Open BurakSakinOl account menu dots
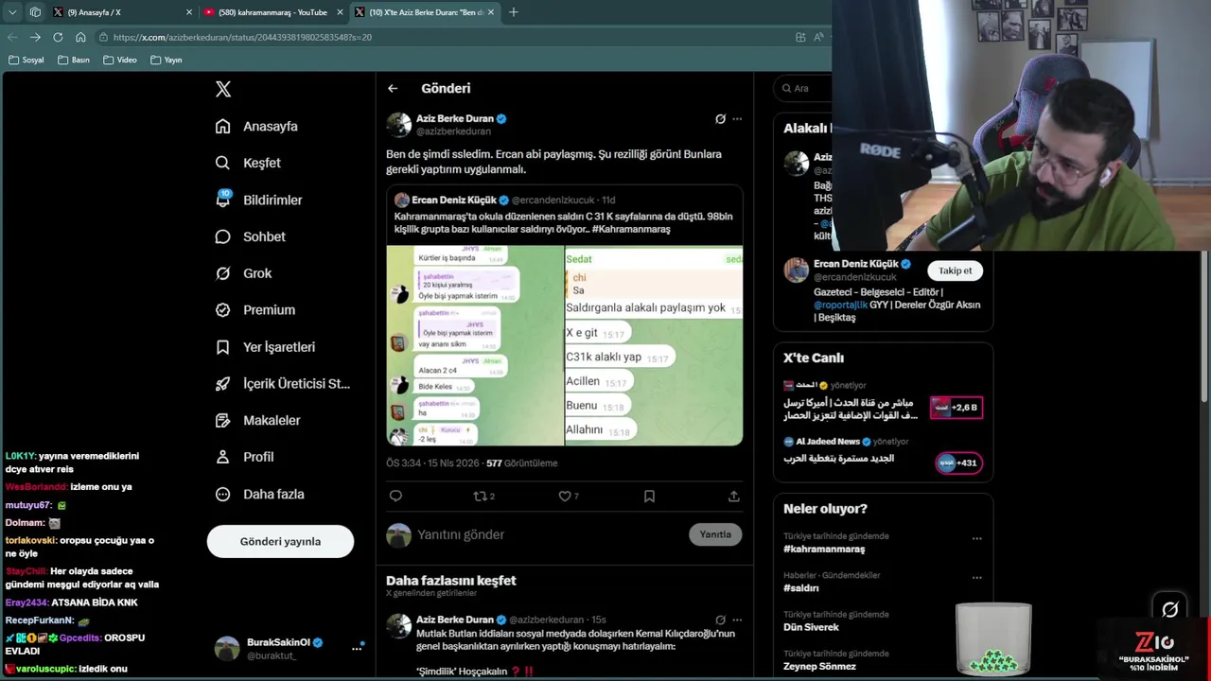This screenshot has width=1211, height=681. pos(357,648)
